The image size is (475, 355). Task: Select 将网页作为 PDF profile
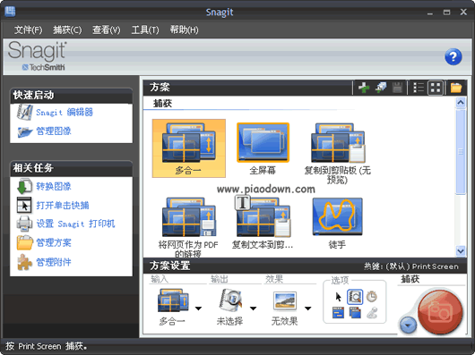[x=188, y=227]
